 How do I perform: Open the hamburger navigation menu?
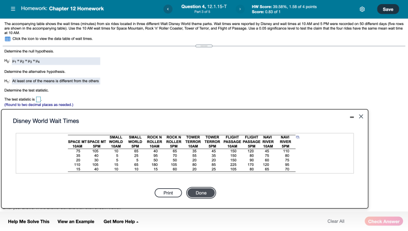(13, 9)
